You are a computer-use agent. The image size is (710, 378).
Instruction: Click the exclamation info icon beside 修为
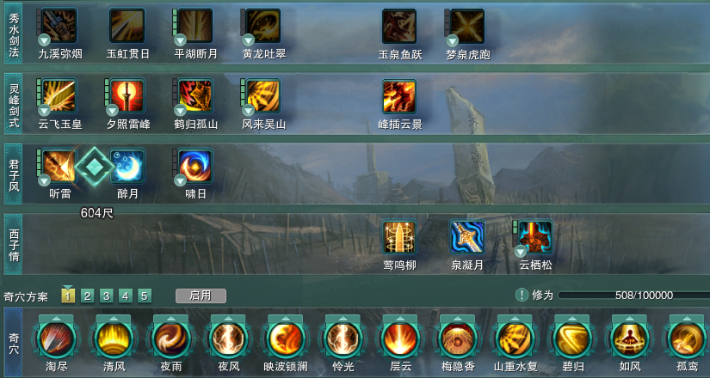[x=522, y=296]
